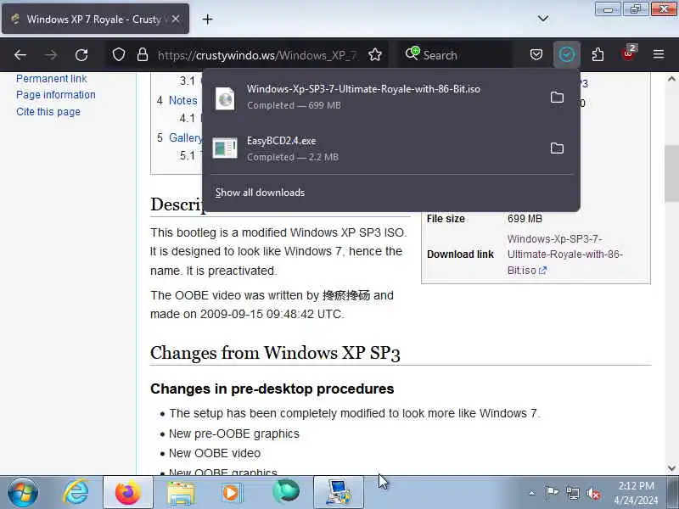Open the tracking protection shield icon
Screen dimensions: 679x509
tap(119, 55)
